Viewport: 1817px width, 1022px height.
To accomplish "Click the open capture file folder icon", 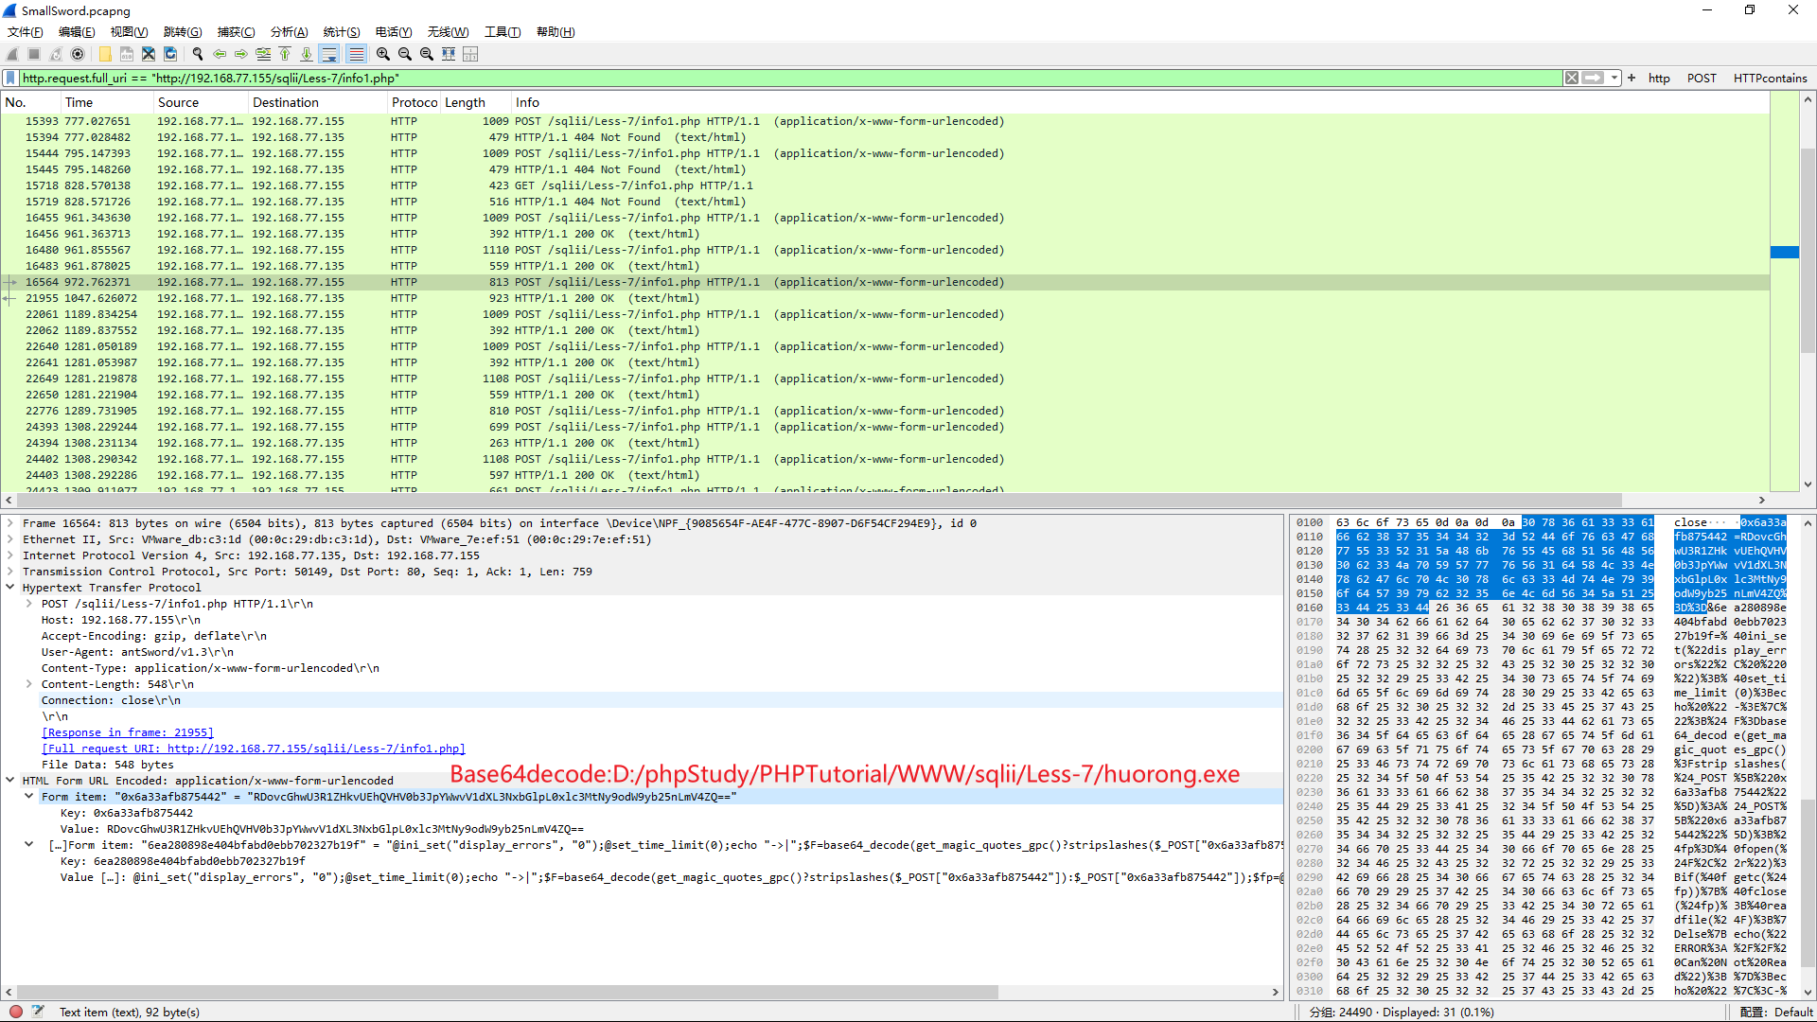I will pos(105,54).
